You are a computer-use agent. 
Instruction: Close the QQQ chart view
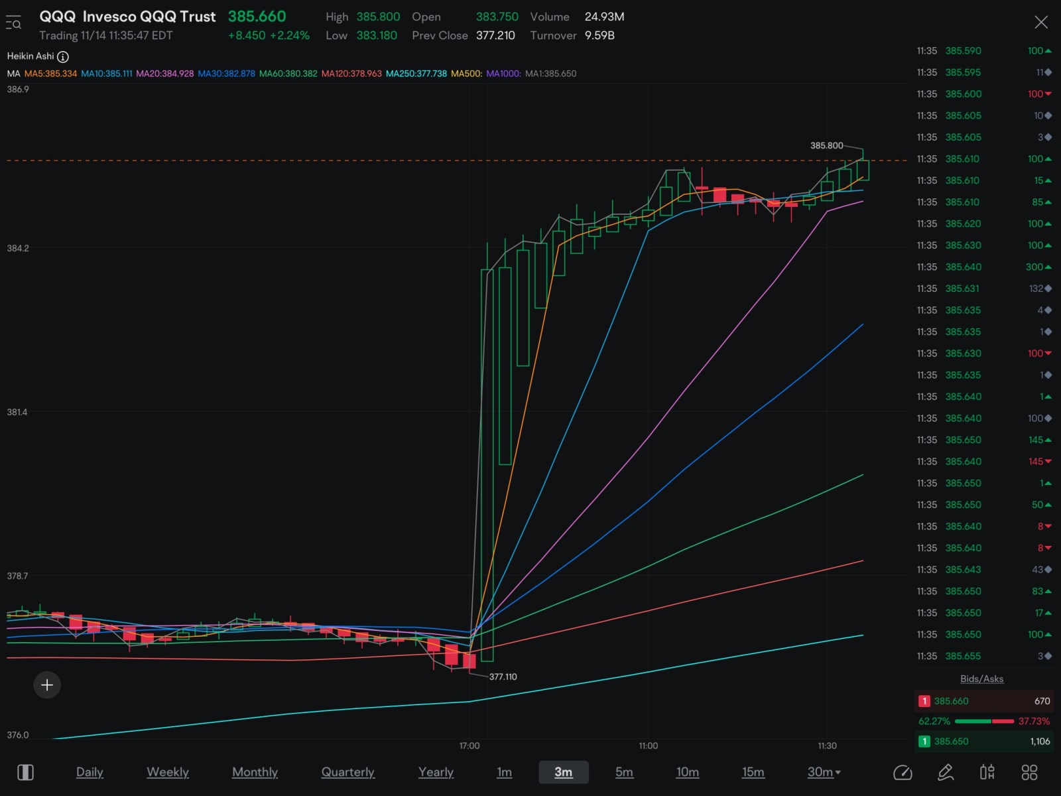[1041, 23]
